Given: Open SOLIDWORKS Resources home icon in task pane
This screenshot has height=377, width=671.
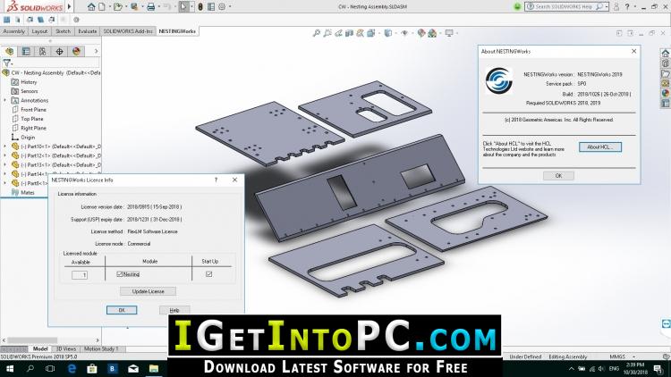Looking at the screenshot, I should pyautogui.click(x=665, y=54).
